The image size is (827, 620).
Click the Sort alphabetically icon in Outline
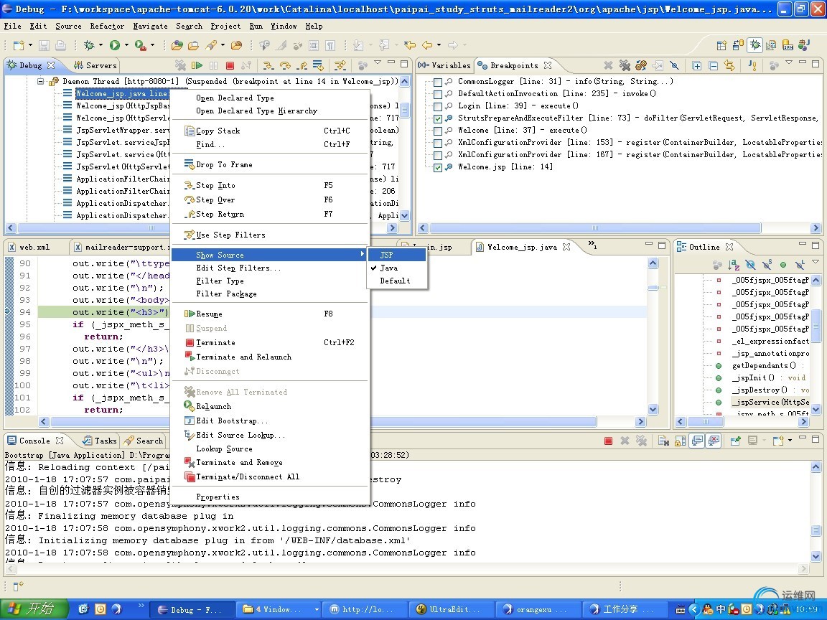point(734,265)
